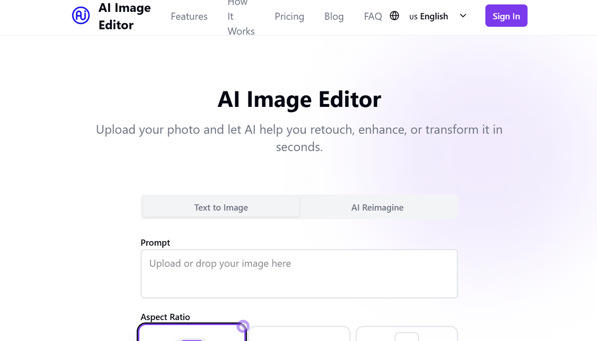Click the purple icon inside the selected aspect ratio card
The height and width of the screenshot is (341, 597).
click(x=192, y=339)
